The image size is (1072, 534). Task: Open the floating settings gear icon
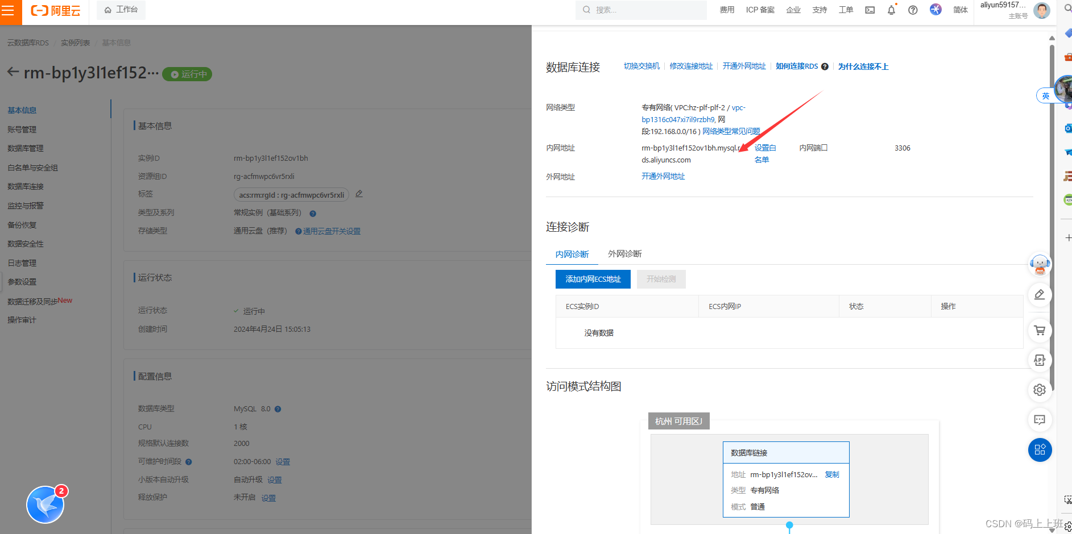coord(1040,390)
